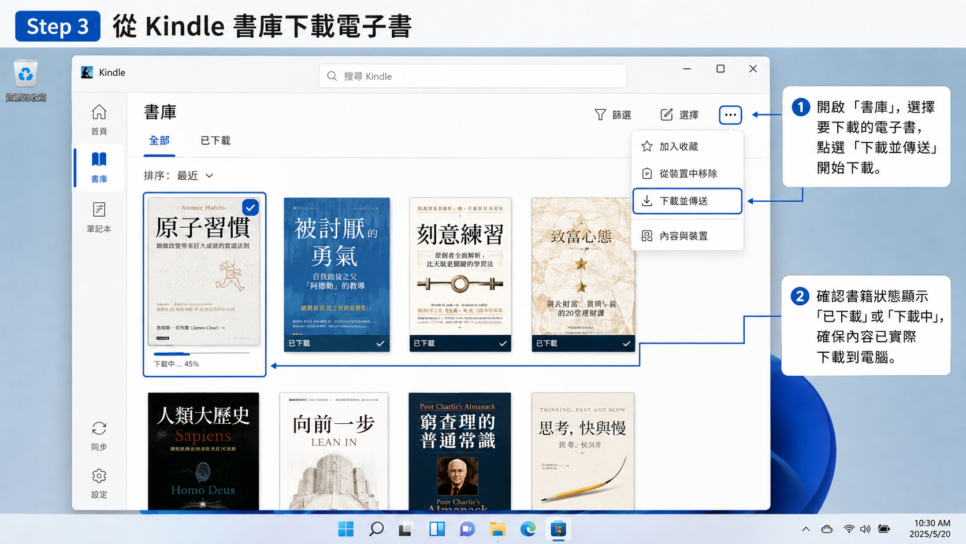The width and height of the screenshot is (966, 544).
Task: Click the 10:30 AM clock in taskbar
Action: coord(931,523)
